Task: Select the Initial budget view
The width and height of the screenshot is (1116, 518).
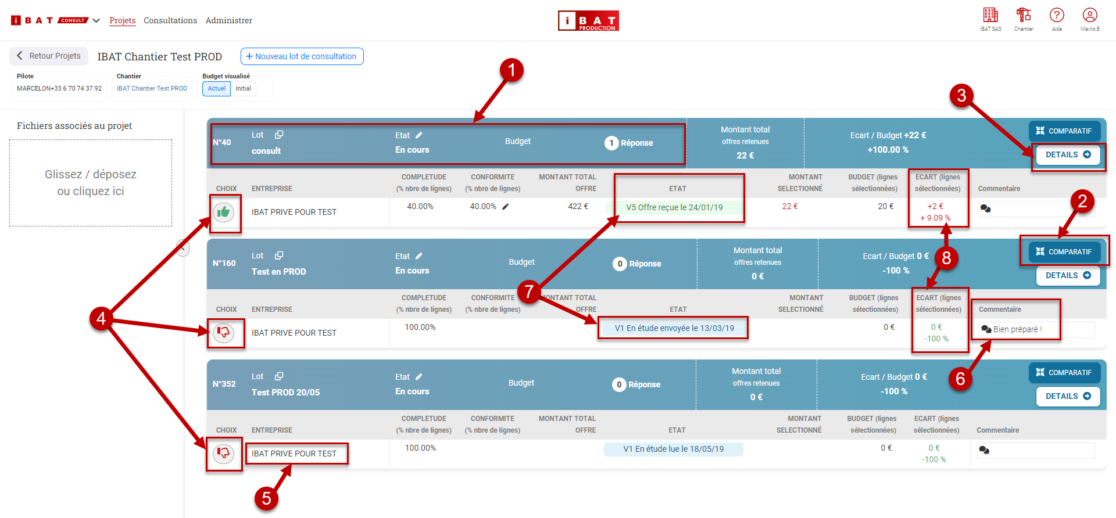Action: pos(243,89)
